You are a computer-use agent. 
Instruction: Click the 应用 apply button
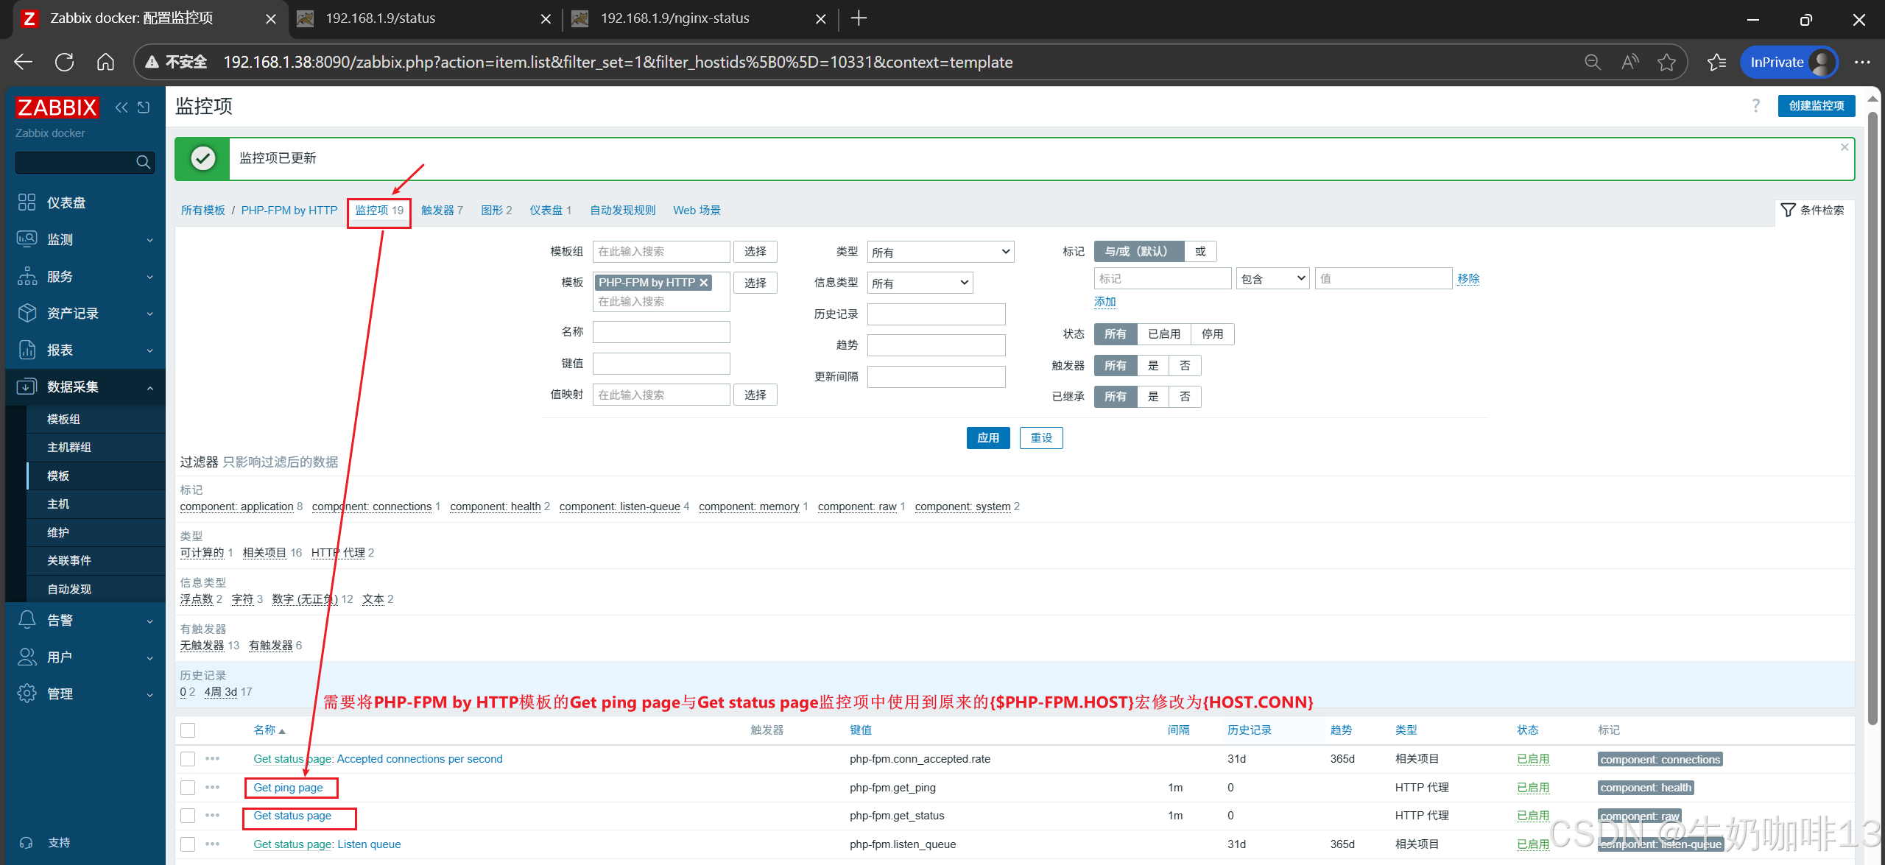[987, 438]
